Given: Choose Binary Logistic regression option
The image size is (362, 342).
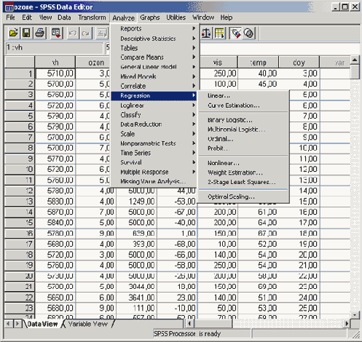Looking at the screenshot, I should coord(243,120).
